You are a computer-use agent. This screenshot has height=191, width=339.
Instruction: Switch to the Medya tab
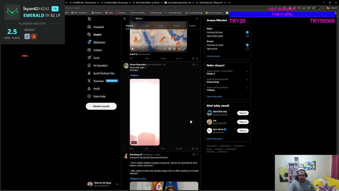tap(177, 26)
